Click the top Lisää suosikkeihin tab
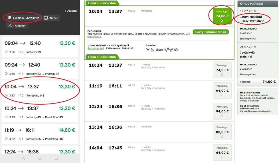 pos(102,3)
